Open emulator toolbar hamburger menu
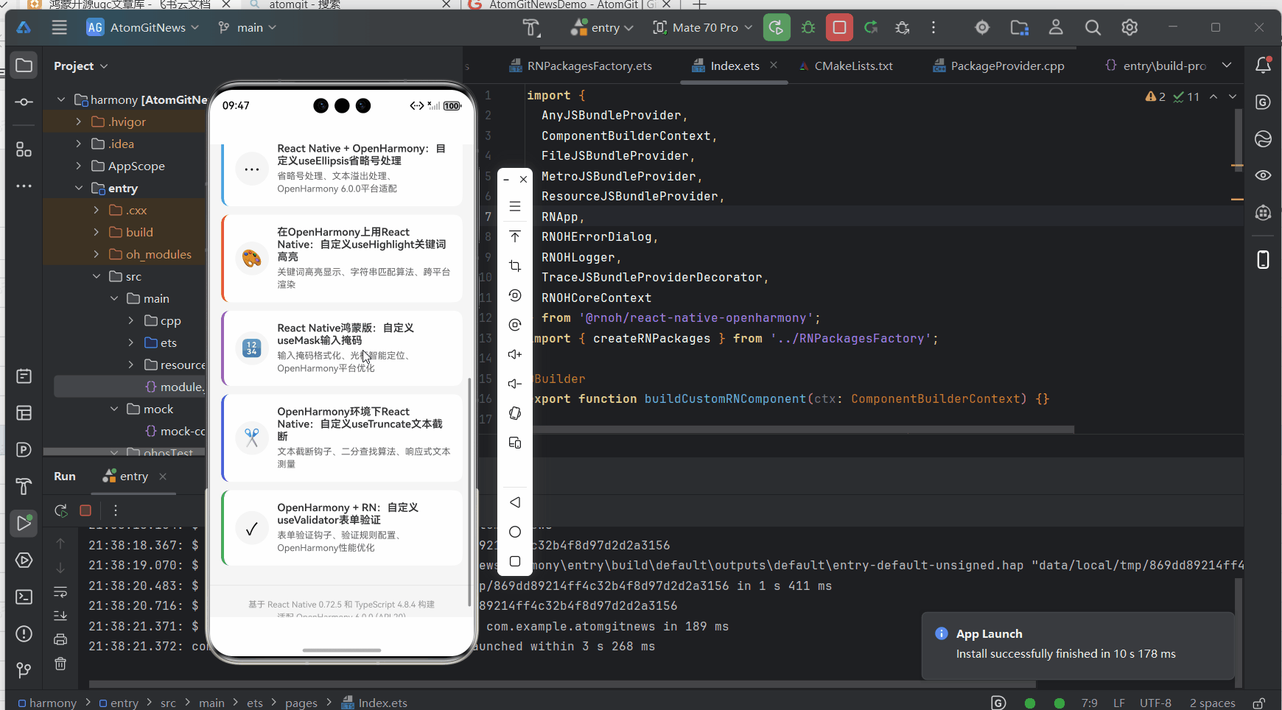This screenshot has width=1282, height=710. pyautogui.click(x=515, y=207)
